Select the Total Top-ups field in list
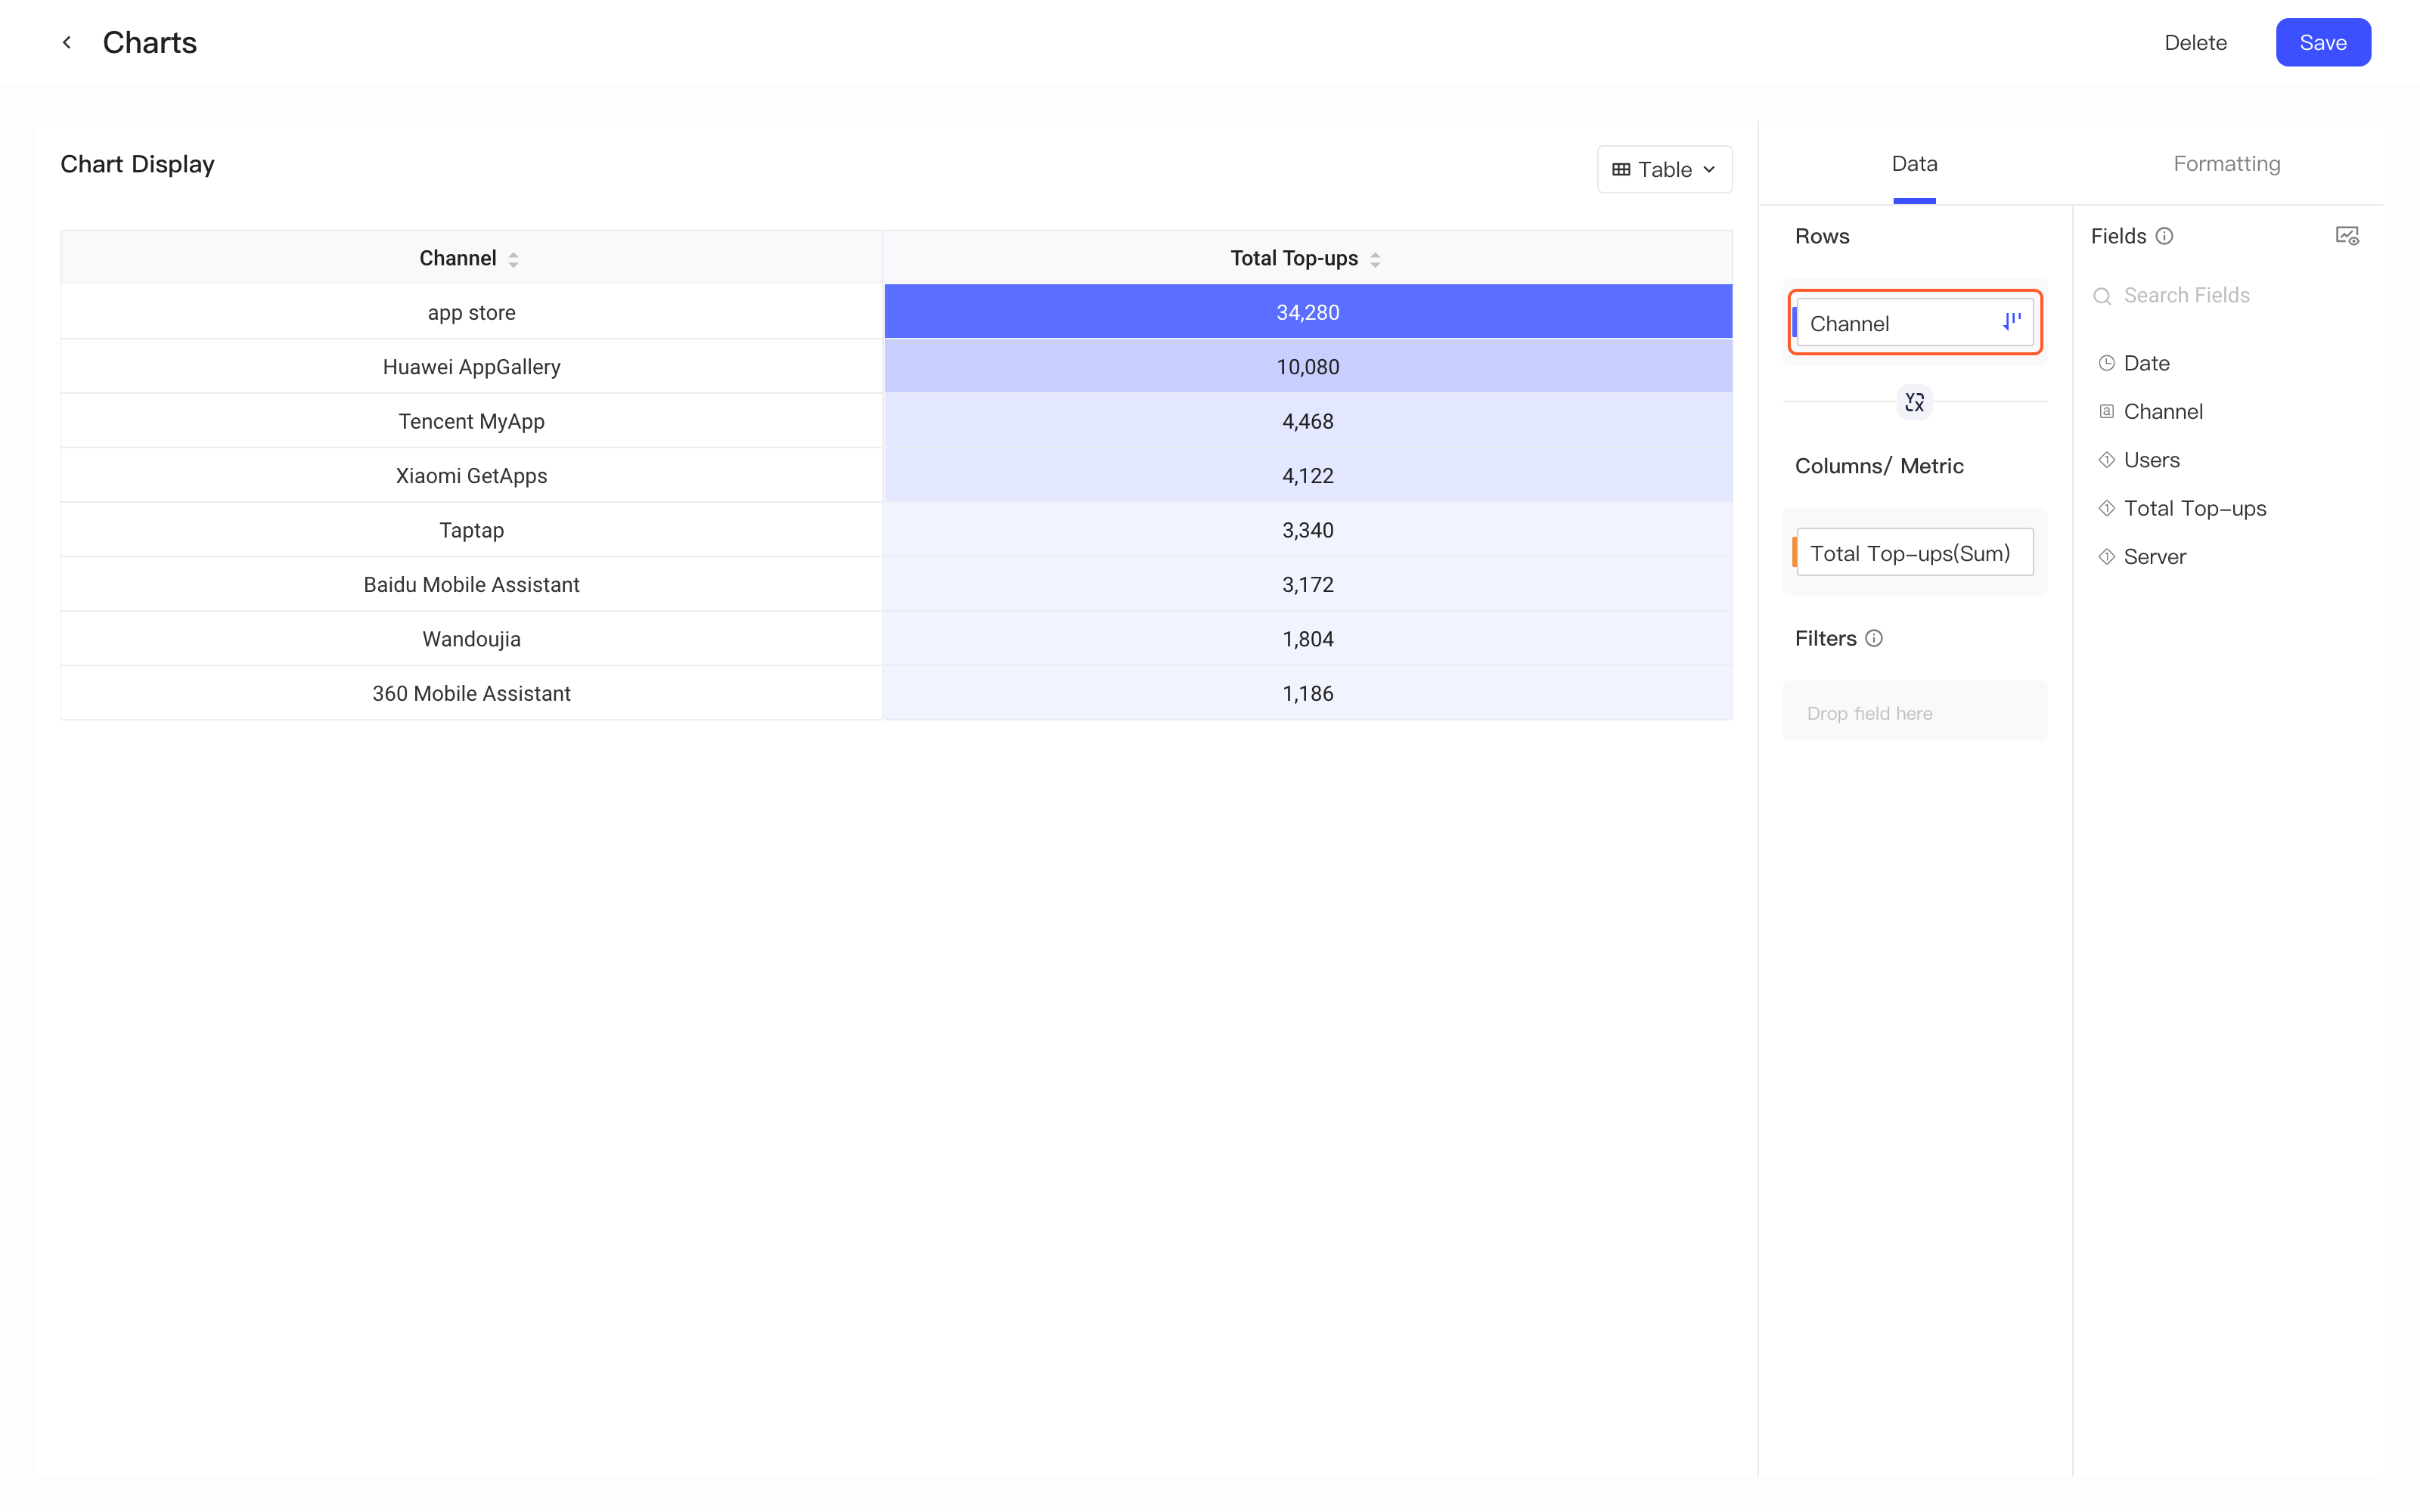 [2194, 508]
